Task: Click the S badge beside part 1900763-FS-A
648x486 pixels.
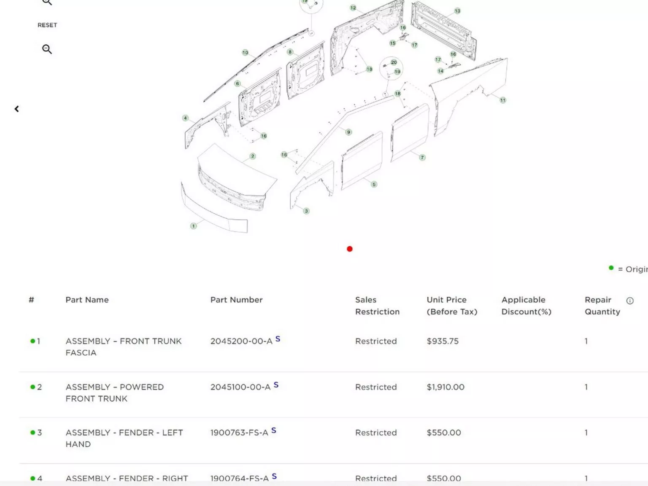Action: pyautogui.click(x=274, y=430)
